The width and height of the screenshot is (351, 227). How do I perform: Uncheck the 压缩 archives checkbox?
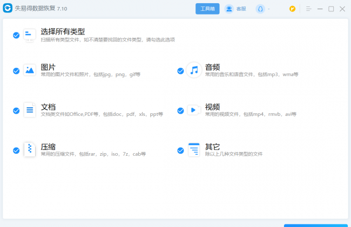16,150
